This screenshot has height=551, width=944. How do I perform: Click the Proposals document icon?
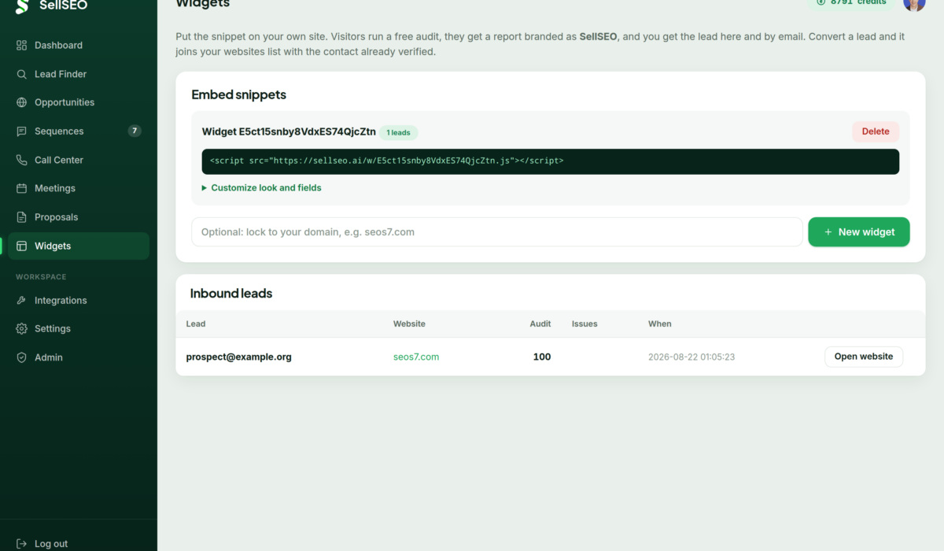(22, 217)
